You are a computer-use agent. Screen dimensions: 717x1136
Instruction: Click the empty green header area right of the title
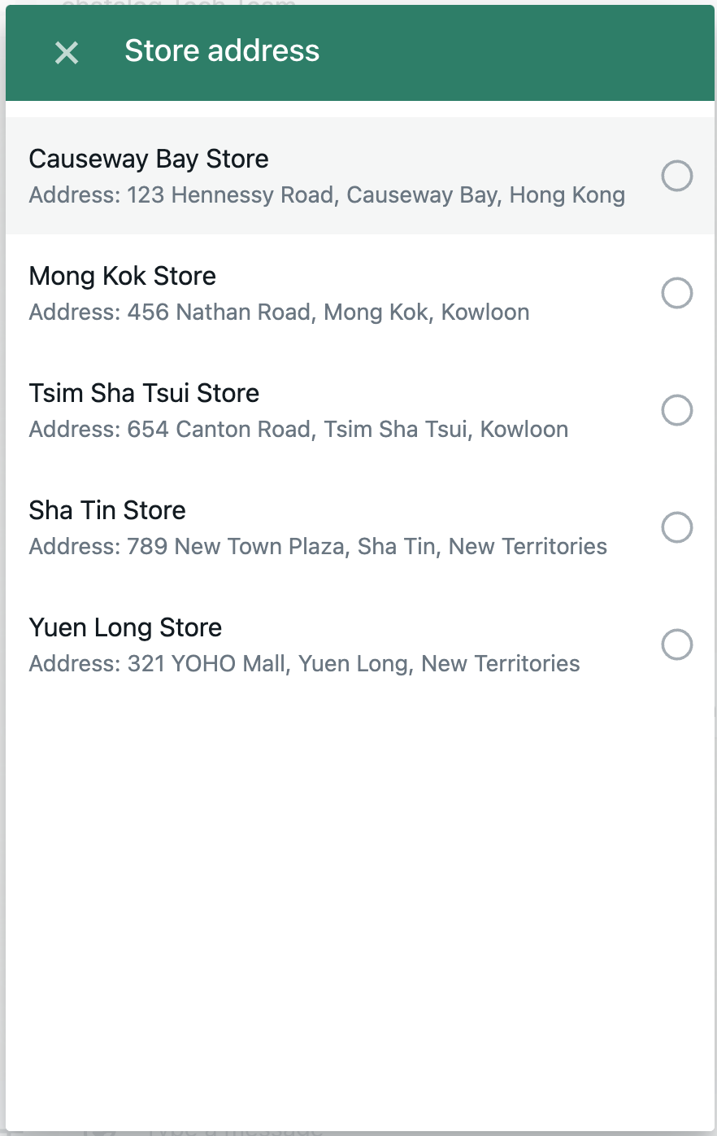coord(520,53)
